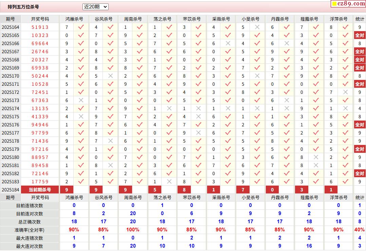
Task: Click the gray X for 鸿雁杀号 in row 2025173
Action: (x=81, y=100)
